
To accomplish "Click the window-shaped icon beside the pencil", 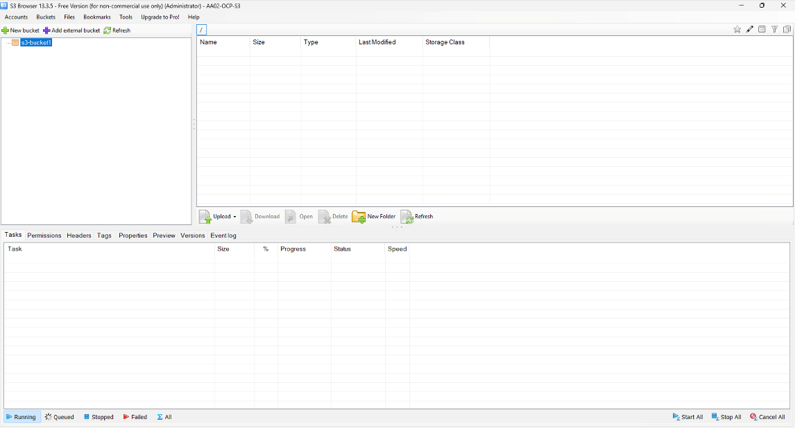I will (x=762, y=29).
